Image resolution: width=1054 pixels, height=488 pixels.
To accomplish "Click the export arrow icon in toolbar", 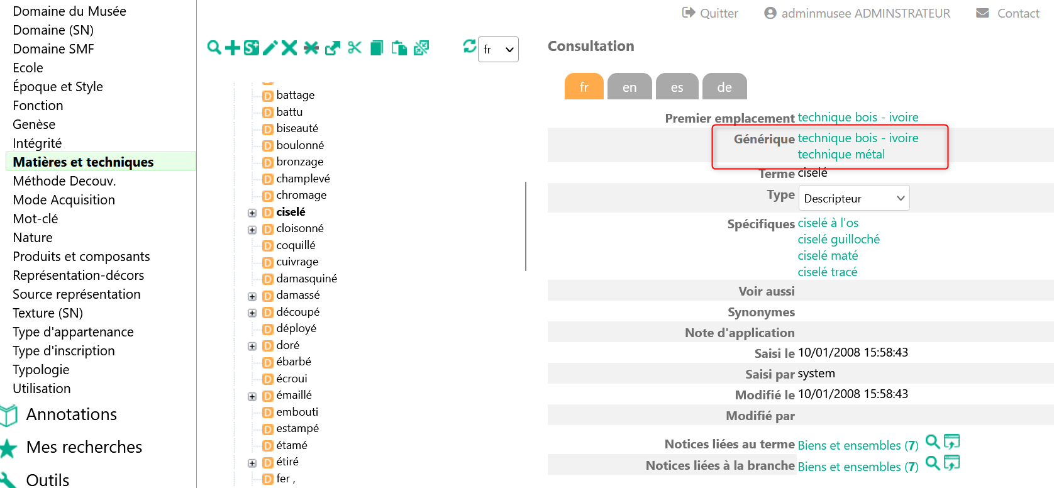I will pyautogui.click(x=333, y=48).
